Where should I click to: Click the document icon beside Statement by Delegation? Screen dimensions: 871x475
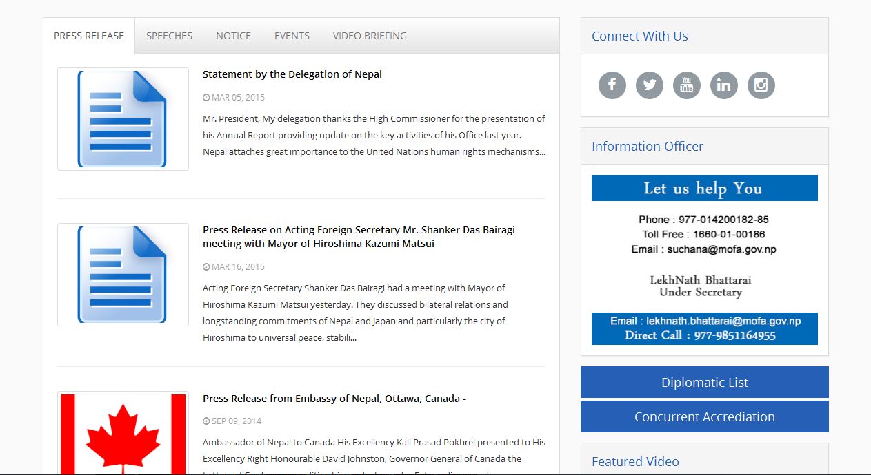click(x=123, y=119)
